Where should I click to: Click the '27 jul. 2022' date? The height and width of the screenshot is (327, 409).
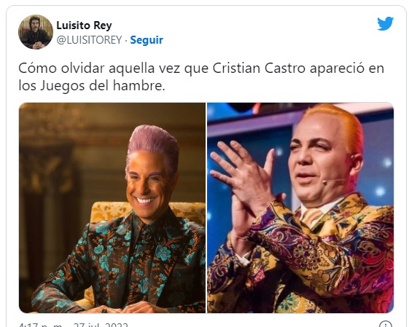101,325
